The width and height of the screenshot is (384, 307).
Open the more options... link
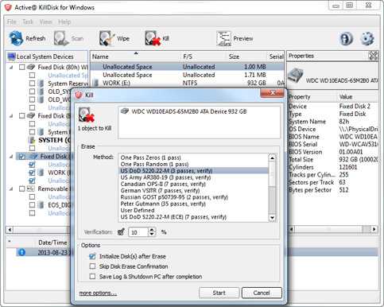coord(98,293)
